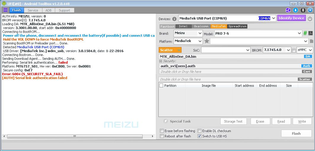Enable Reboot after flash
315x151 pixels.
pyautogui.click(x=162, y=136)
